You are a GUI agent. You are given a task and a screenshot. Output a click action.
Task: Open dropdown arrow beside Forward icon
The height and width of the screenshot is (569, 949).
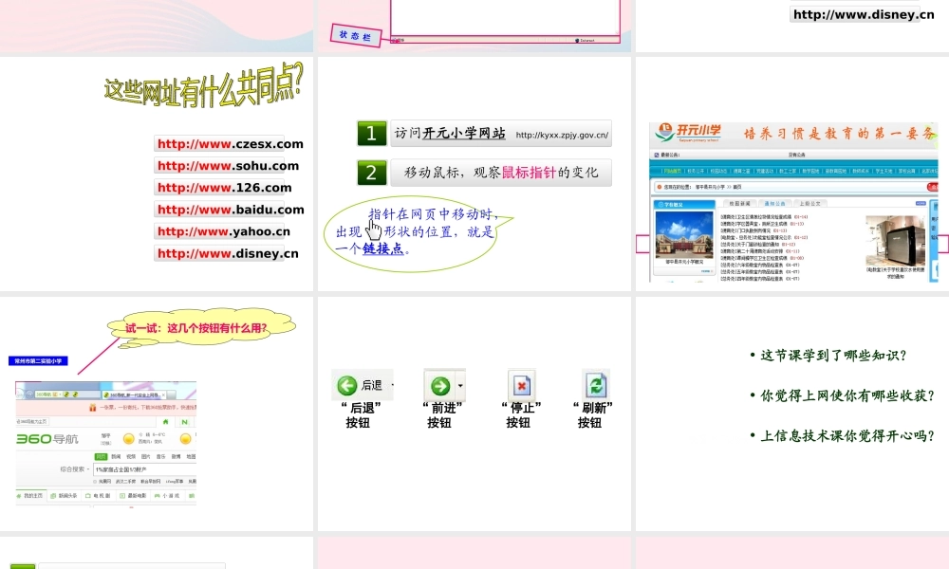click(460, 386)
